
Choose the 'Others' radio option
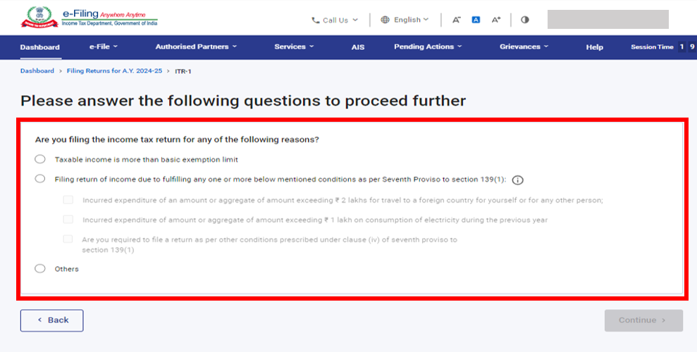click(x=40, y=268)
